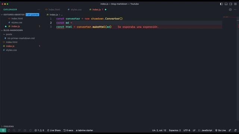Screen dimensions: 239x134
Task: Click the 'converter' variable on line 1
Action: (73, 19)
